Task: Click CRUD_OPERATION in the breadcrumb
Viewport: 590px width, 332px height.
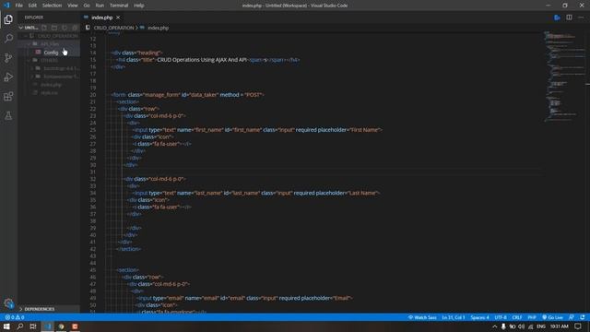Action: [x=113, y=28]
